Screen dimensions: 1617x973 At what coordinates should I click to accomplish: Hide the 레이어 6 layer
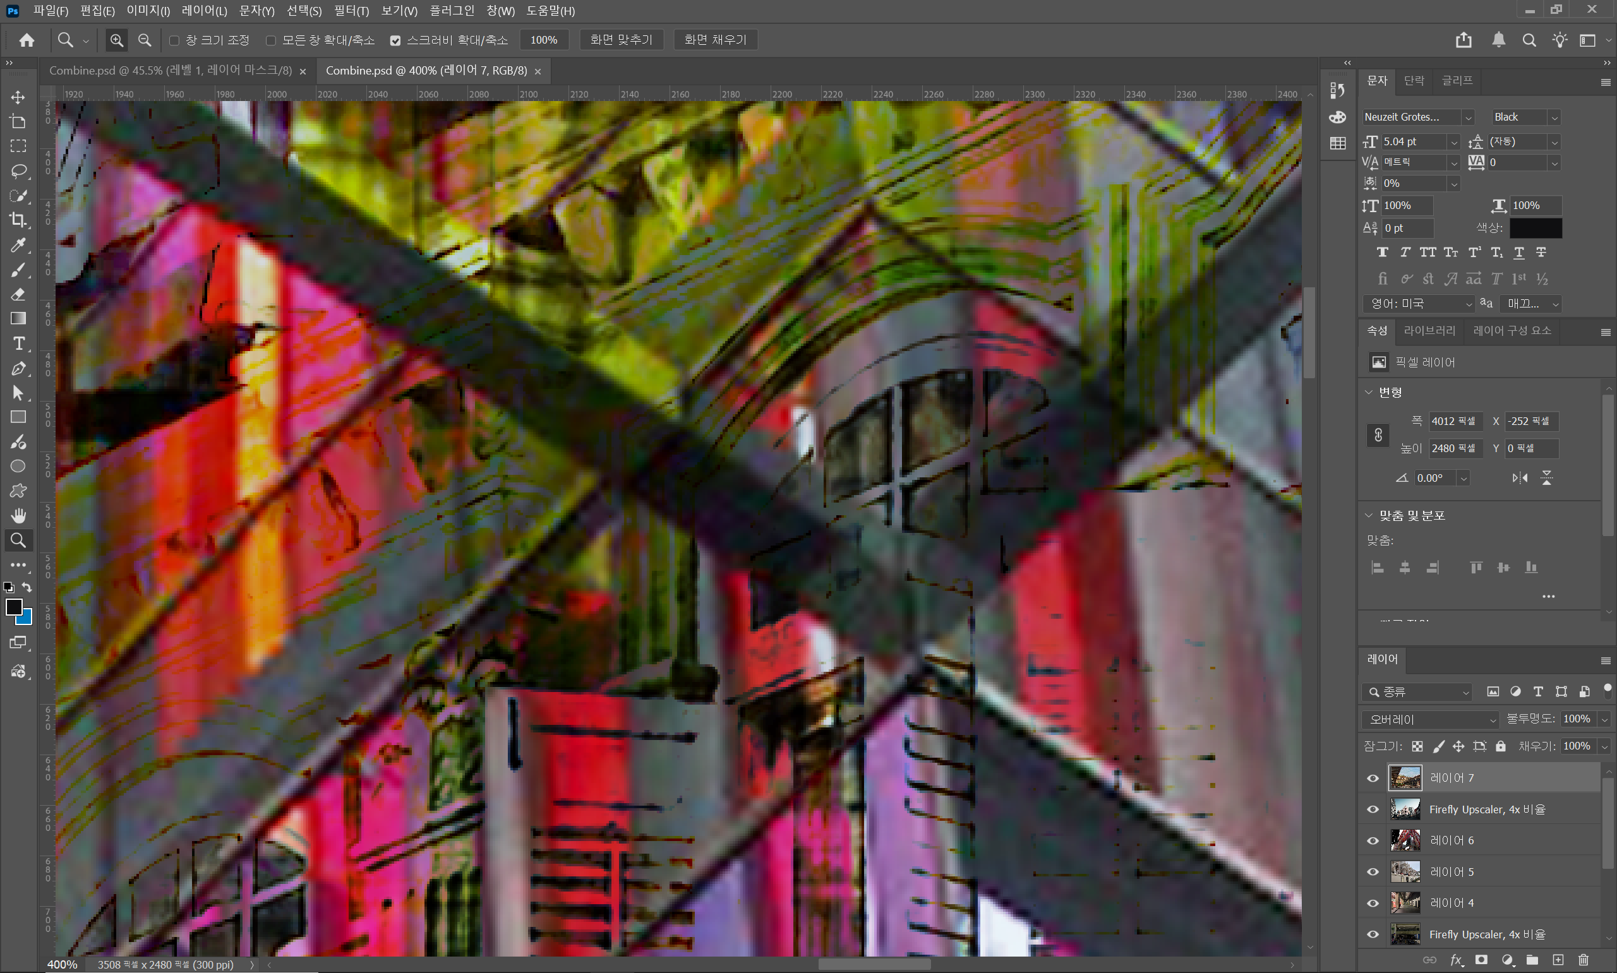[1373, 840]
